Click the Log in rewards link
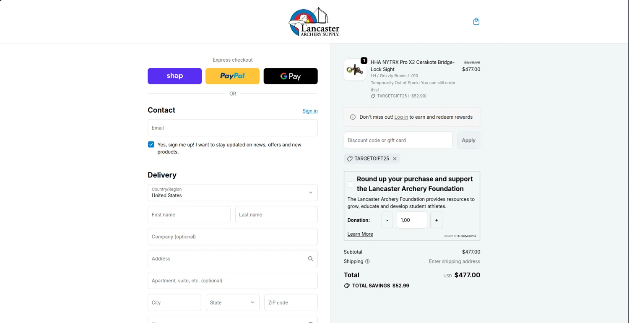This screenshot has width=629, height=323. pos(401,117)
